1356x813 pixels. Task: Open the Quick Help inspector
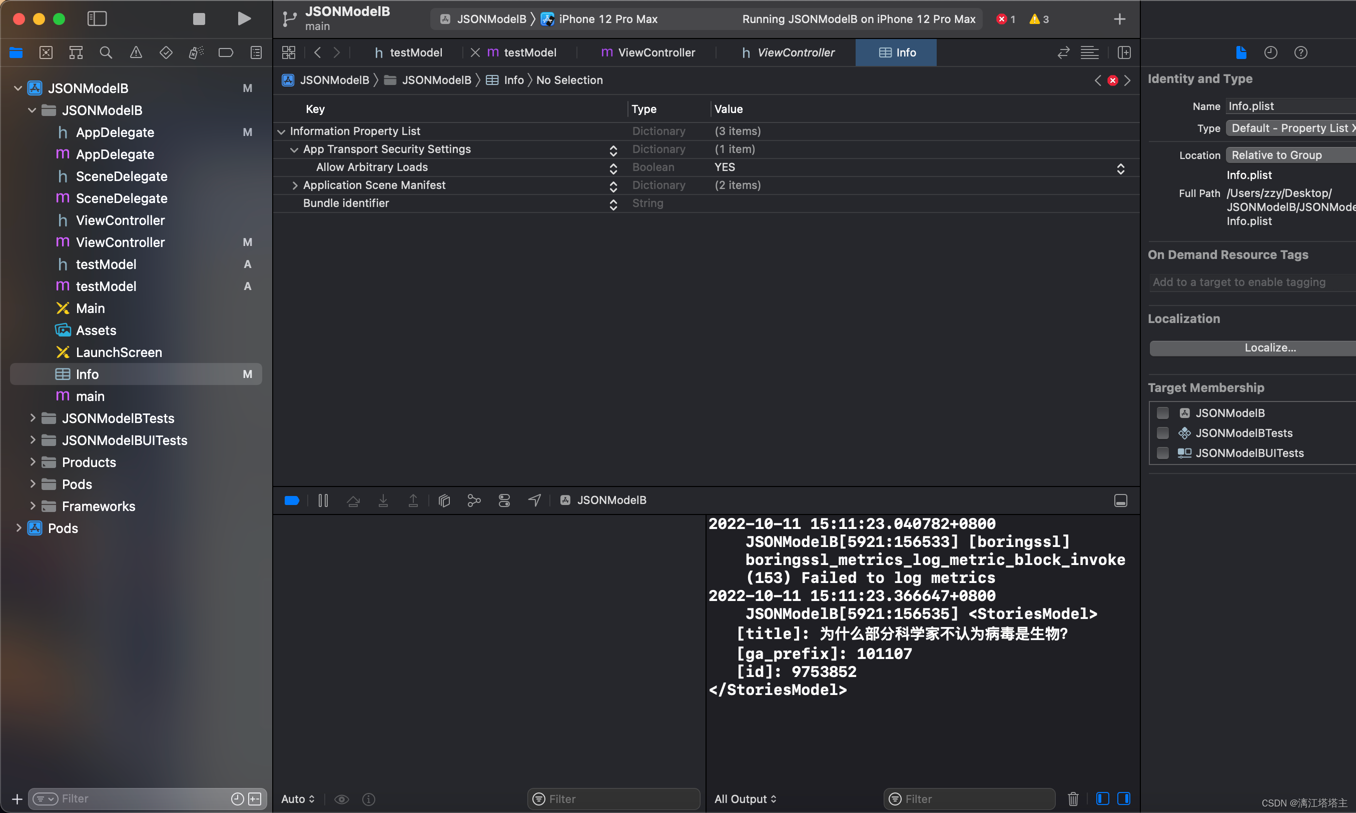coord(1300,52)
